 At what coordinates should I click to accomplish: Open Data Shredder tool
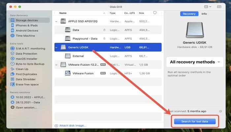point(25,80)
